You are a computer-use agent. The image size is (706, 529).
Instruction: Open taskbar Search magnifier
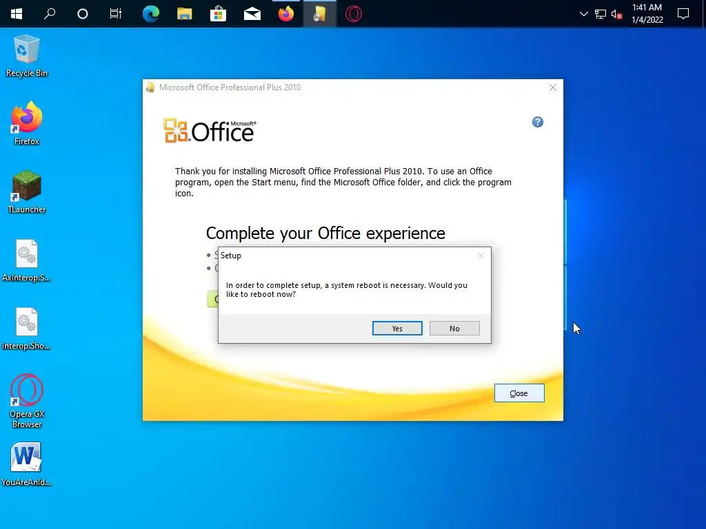click(x=50, y=14)
